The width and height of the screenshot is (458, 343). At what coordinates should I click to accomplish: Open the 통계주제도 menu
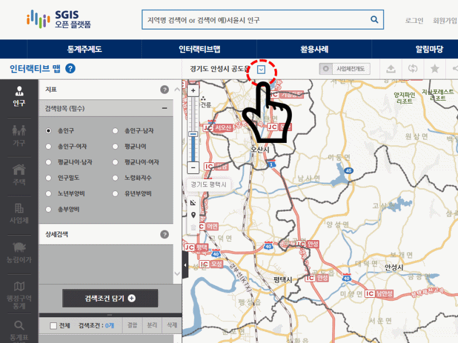pos(84,49)
